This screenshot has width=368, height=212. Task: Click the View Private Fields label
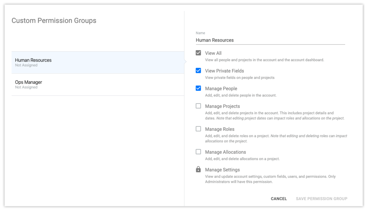tap(224, 71)
